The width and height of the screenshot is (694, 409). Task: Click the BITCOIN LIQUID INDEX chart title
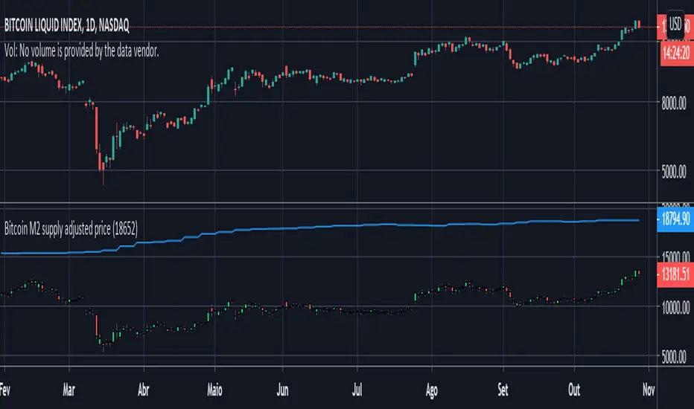pyautogui.click(x=66, y=27)
